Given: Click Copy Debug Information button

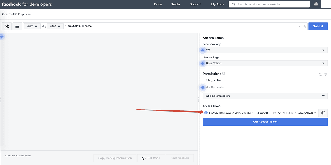Looking at the screenshot, I should tap(115, 158).
